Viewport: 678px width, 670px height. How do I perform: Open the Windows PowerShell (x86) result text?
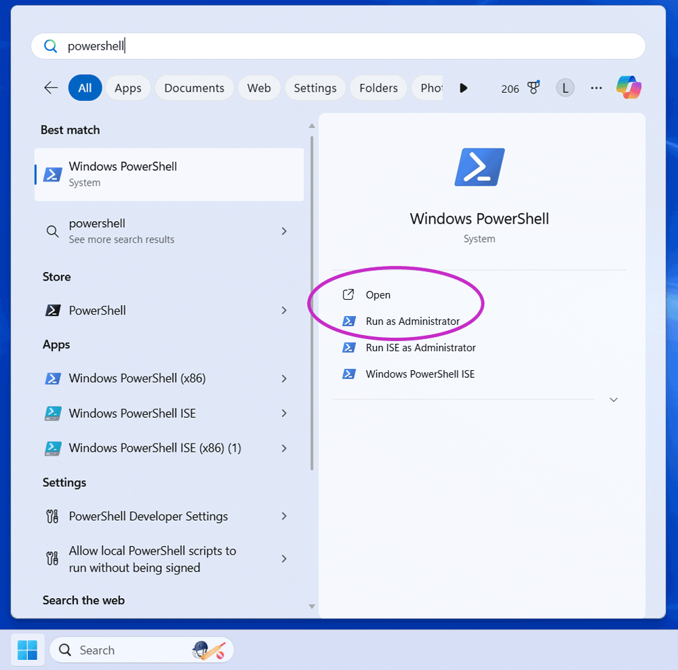click(137, 378)
